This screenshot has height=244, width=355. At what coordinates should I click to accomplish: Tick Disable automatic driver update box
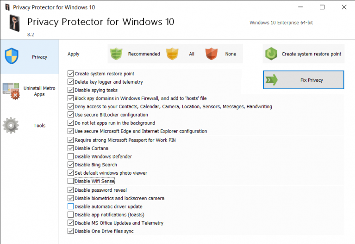click(x=70, y=206)
